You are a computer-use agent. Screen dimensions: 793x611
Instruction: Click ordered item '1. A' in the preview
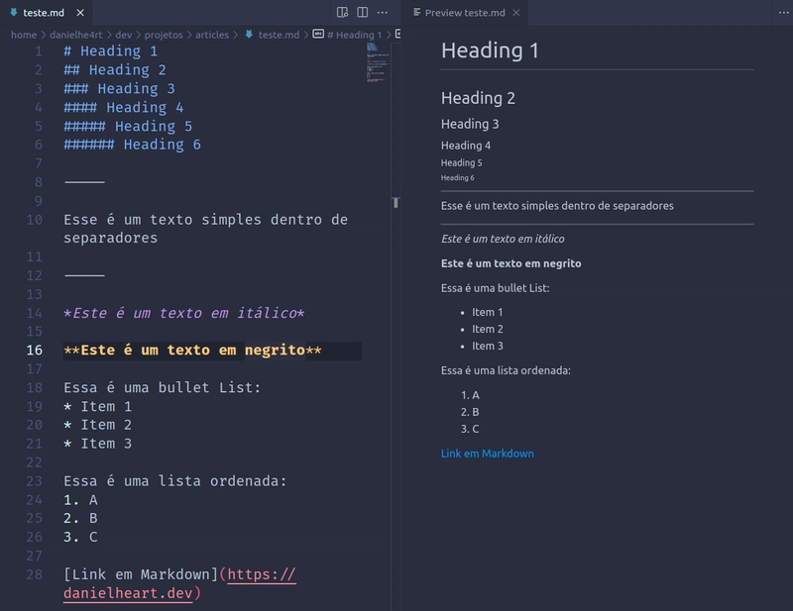click(470, 395)
